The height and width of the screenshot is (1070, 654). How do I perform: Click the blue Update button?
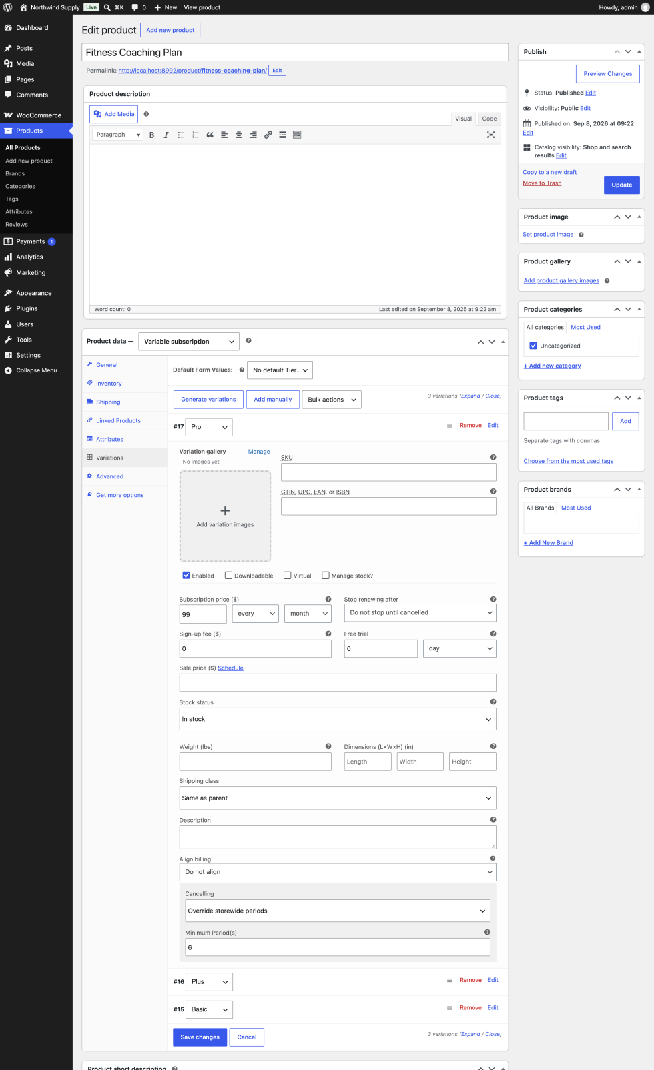(622, 185)
